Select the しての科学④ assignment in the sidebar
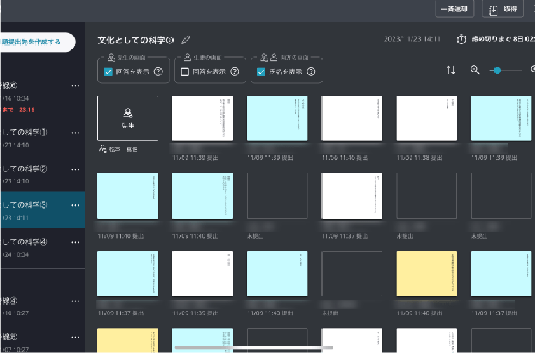 click(43, 247)
